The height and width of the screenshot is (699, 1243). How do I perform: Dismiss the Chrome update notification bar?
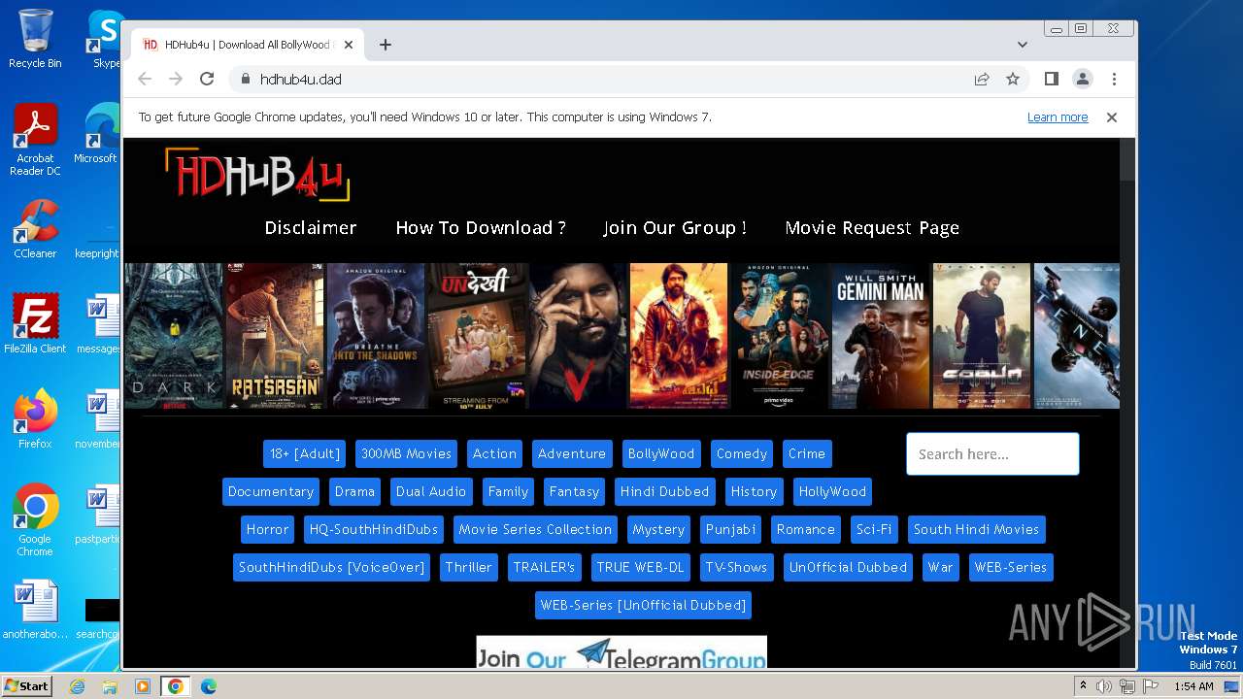[1112, 117]
